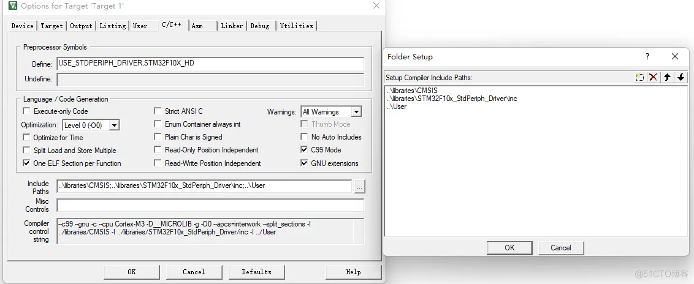Close the Folder Setup dialog
Screen dimensions: 694x284
point(674,56)
